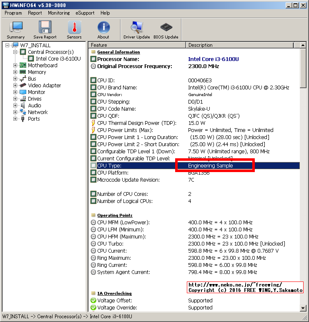This screenshot has width=309, height=322.
Task: Select the CPU Platform row
Action: click(195, 173)
